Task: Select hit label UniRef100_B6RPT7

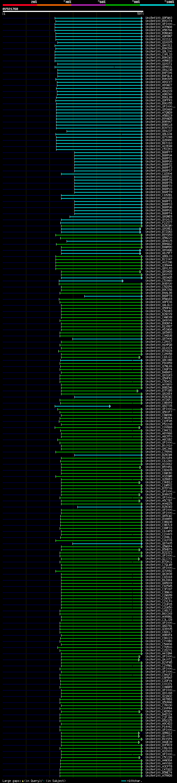Action: (x=159, y=152)
